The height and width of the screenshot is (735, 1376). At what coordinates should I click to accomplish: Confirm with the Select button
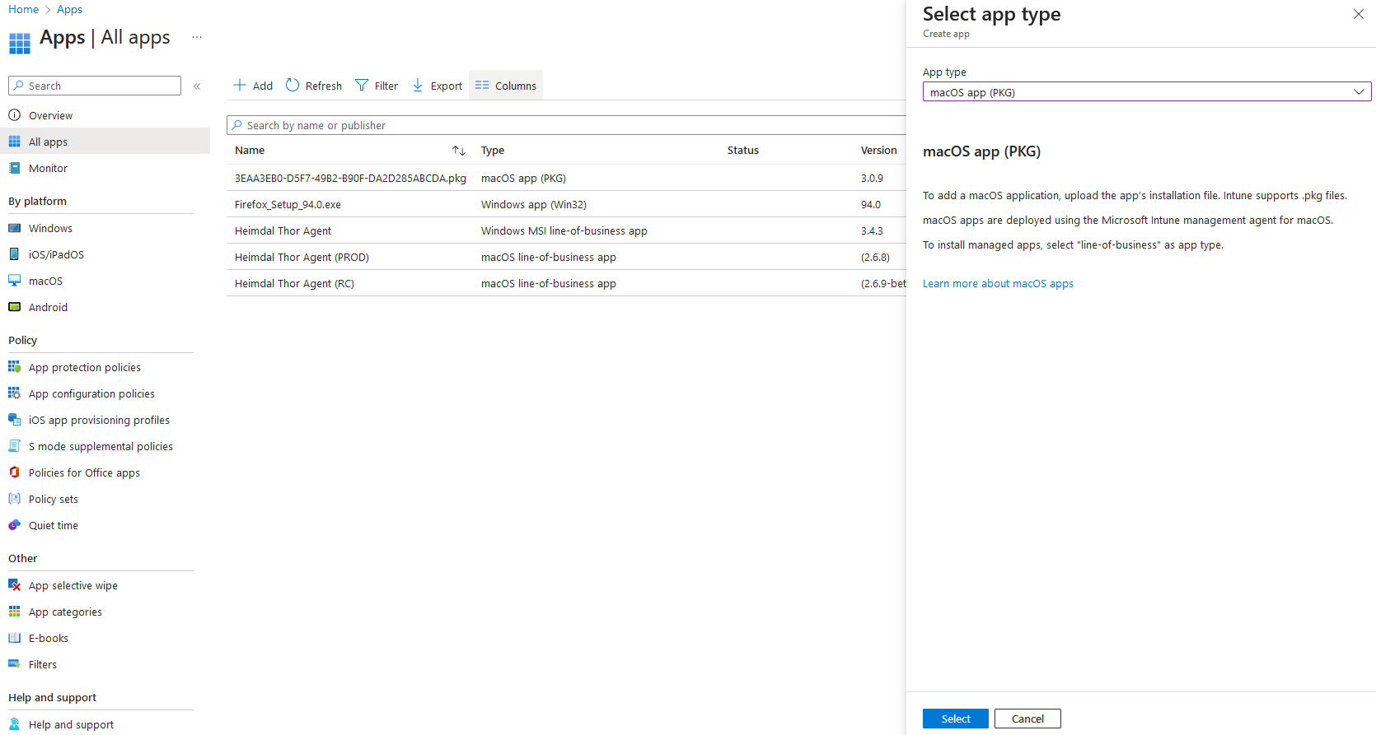click(956, 719)
